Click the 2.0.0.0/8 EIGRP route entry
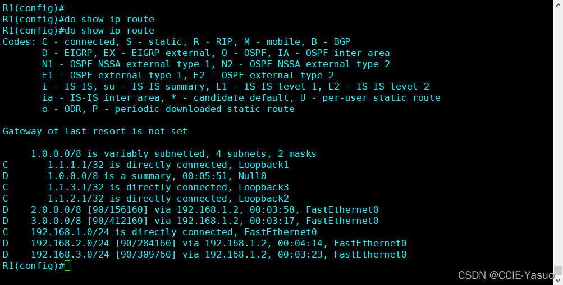The image size is (563, 285). (x=205, y=210)
